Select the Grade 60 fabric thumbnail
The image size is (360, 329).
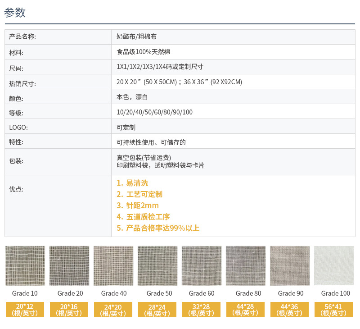coord(201,265)
